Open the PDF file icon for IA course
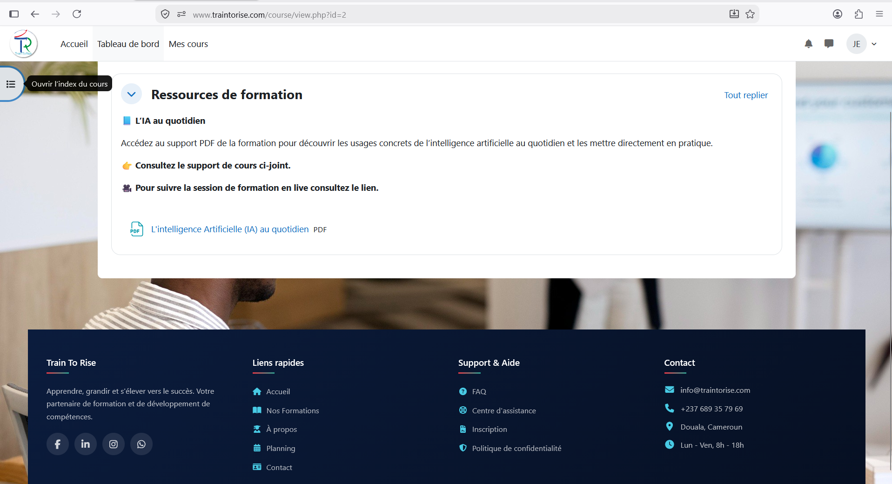 pos(136,229)
